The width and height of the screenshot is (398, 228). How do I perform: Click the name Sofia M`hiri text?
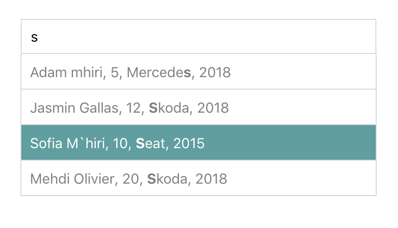click(x=68, y=143)
